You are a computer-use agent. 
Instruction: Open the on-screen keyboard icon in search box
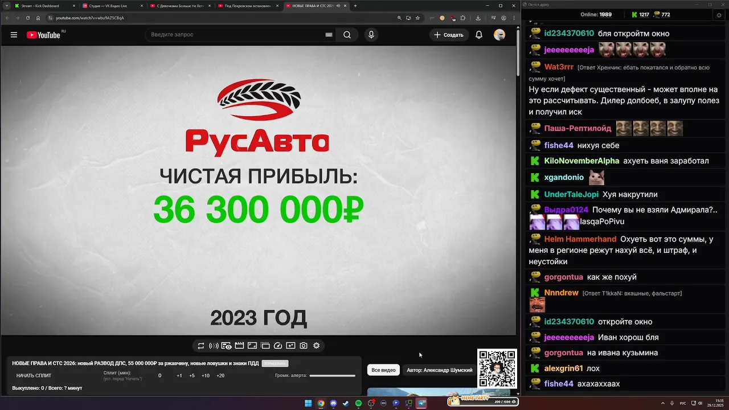329,35
